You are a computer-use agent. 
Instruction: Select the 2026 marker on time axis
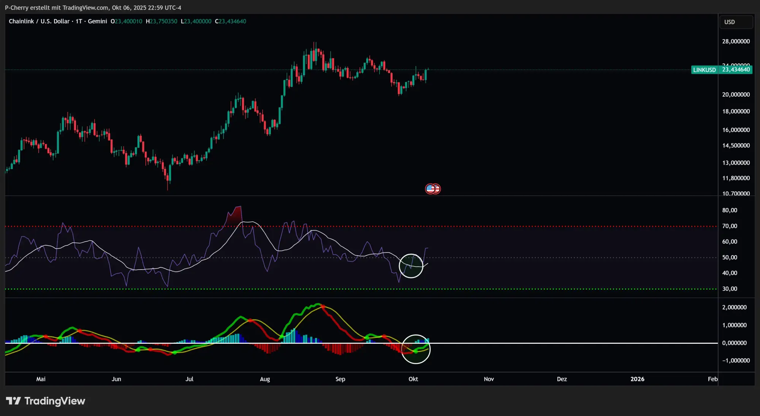pos(637,379)
